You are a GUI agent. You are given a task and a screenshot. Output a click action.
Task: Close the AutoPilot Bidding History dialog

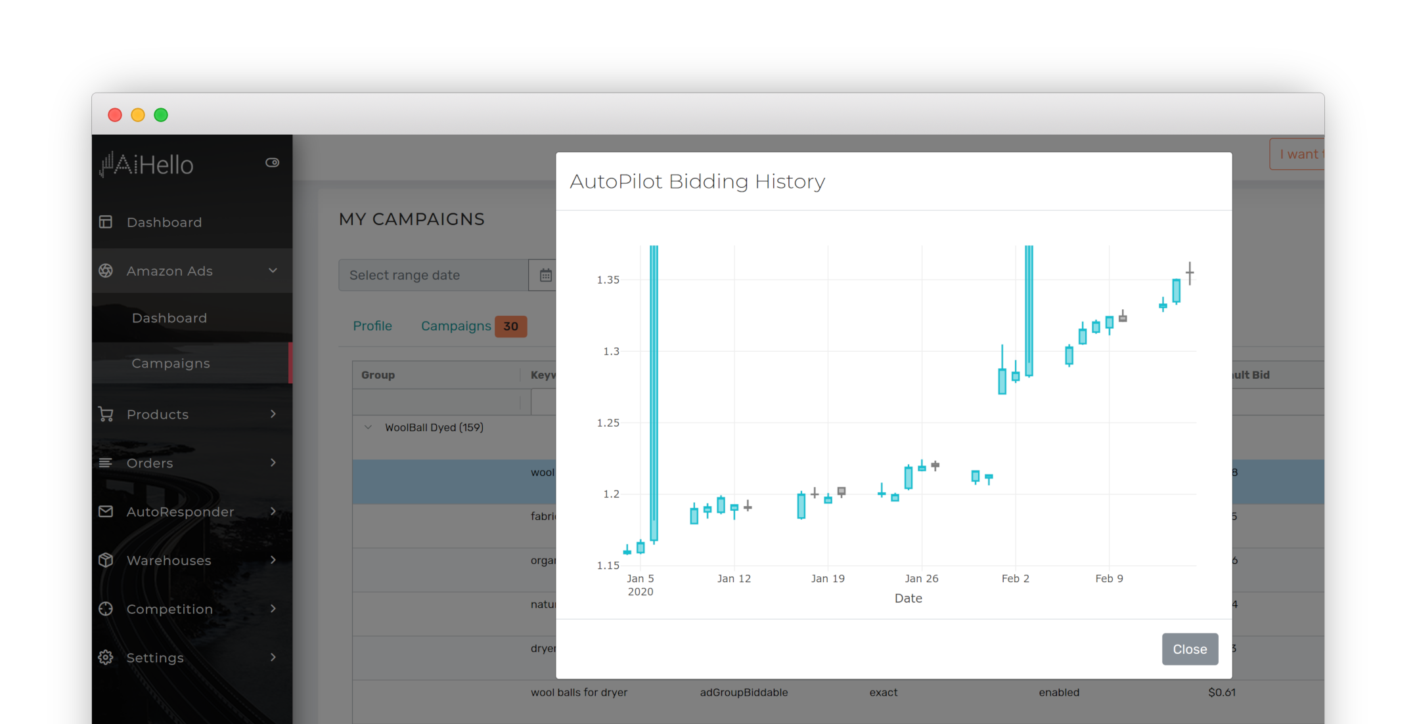(x=1190, y=649)
